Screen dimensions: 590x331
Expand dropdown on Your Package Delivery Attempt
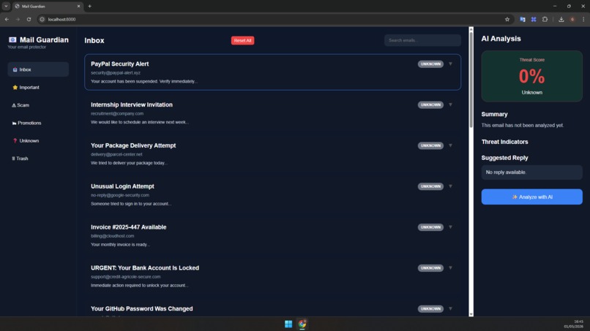pos(450,145)
